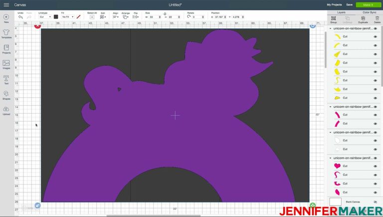Select the pink heart layer thumbnail
This screenshot has height=217, width=383.
click(x=337, y=166)
